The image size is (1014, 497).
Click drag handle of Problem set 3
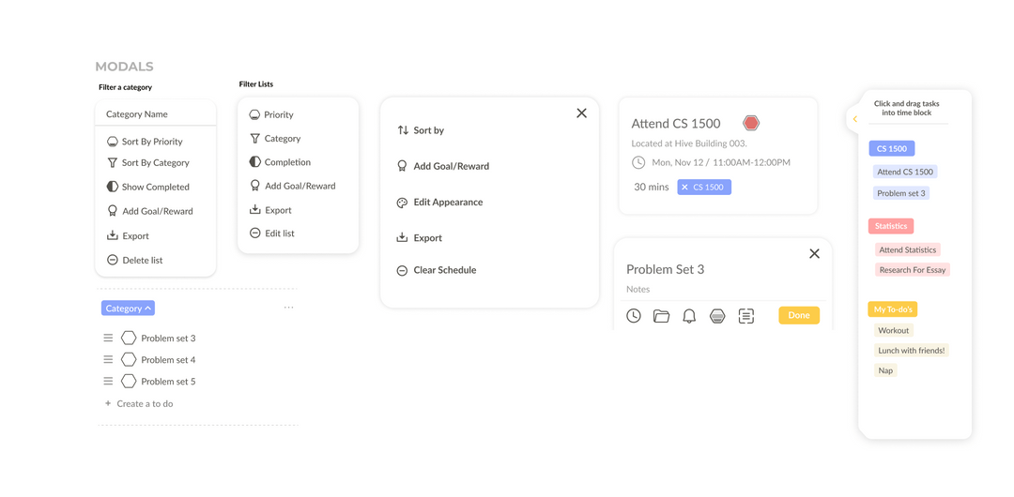108,338
